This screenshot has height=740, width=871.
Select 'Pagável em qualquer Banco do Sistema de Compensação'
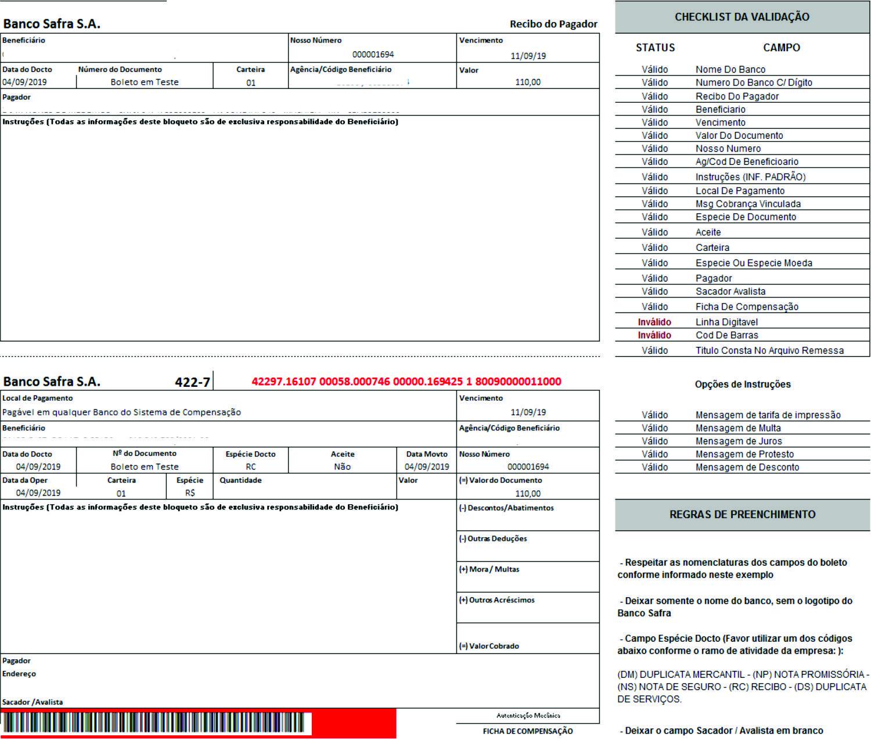pyautogui.click(x=121, y=412)
